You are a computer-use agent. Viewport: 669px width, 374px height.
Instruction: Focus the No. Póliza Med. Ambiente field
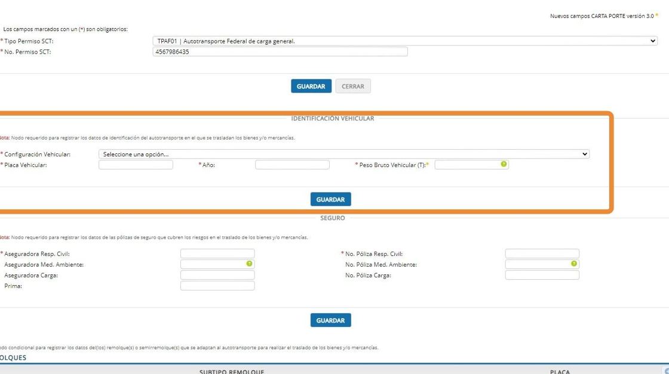pos(542,264)
